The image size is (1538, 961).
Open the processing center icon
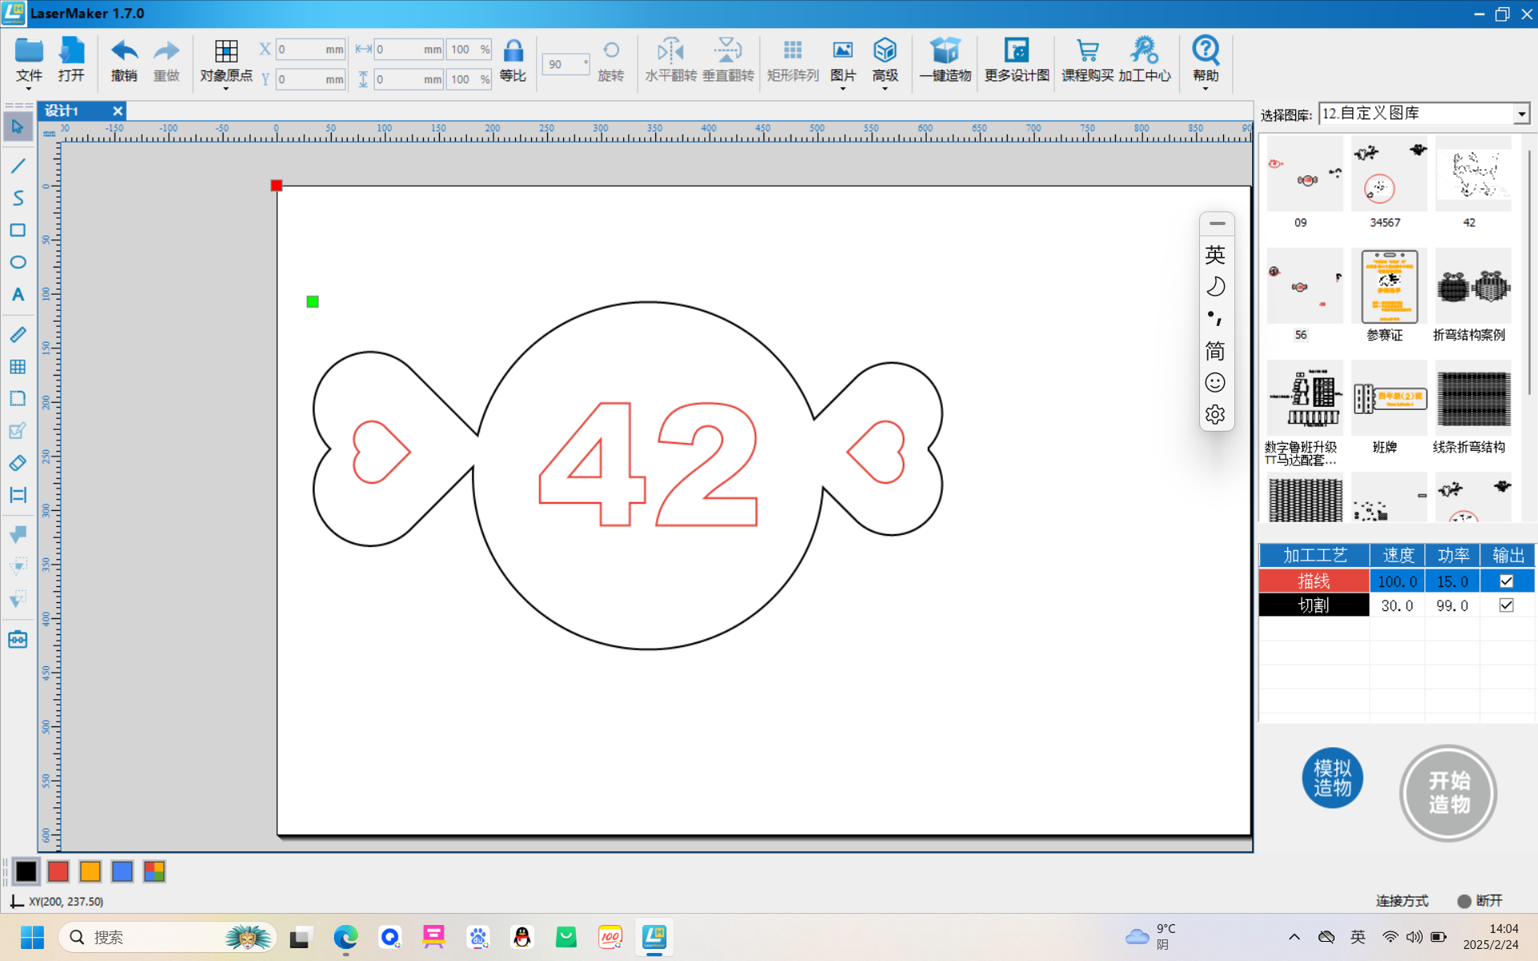coord(1144,52)
